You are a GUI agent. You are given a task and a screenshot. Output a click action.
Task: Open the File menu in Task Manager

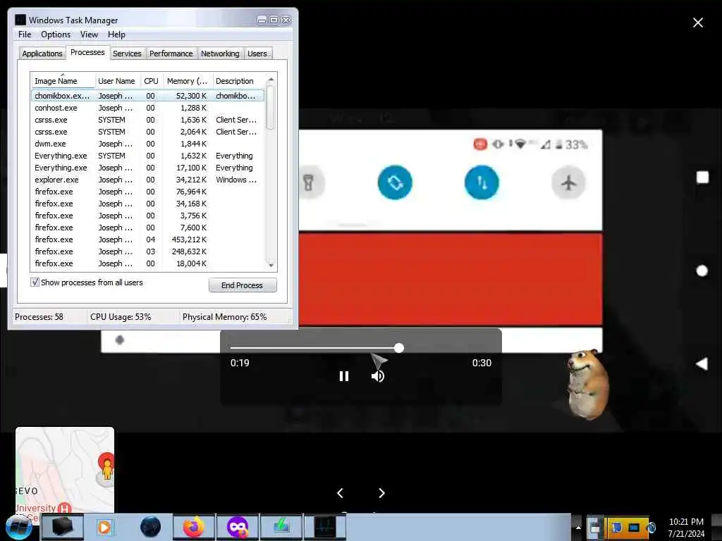coord(25,35)
